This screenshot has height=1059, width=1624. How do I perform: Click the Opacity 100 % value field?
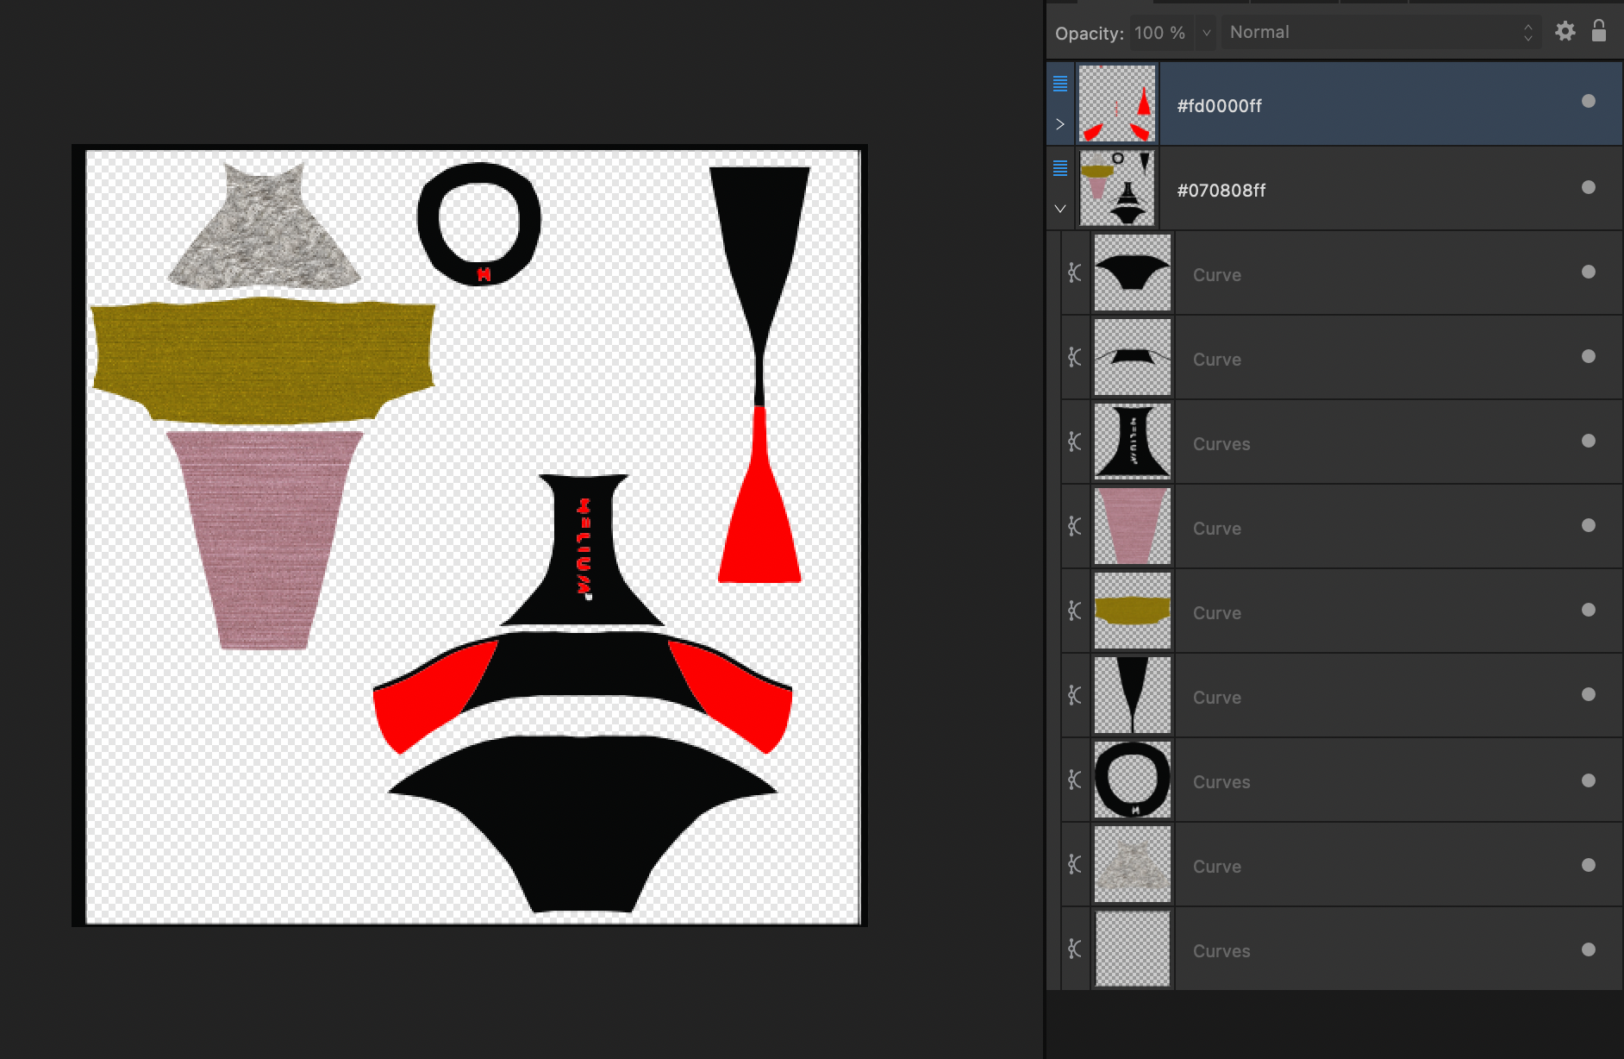tap(1161, 33)
